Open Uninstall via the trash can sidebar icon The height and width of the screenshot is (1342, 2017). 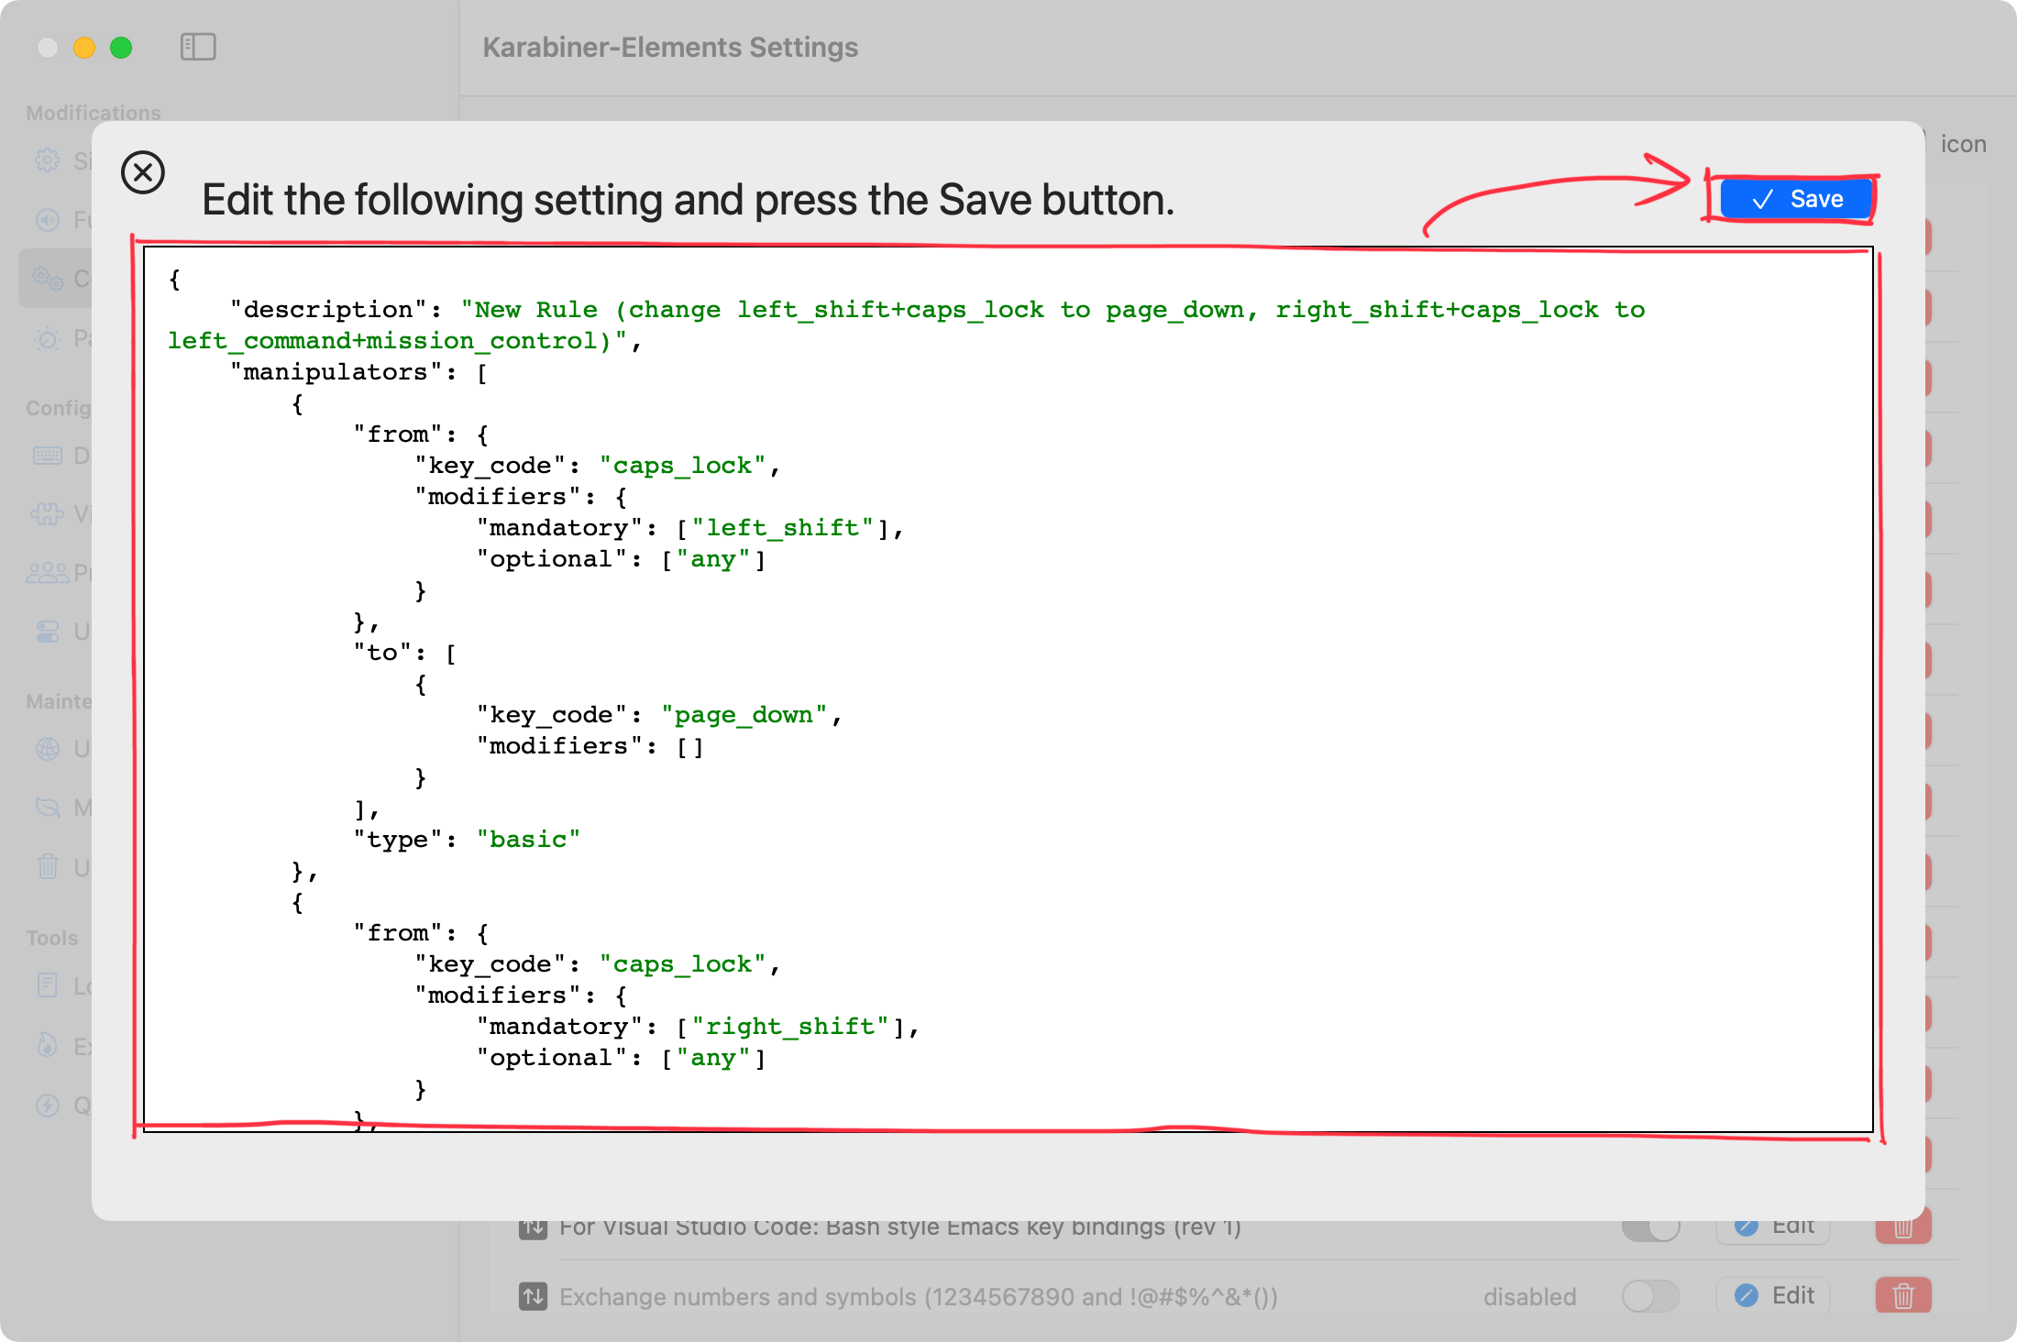[x=48, y=866]
